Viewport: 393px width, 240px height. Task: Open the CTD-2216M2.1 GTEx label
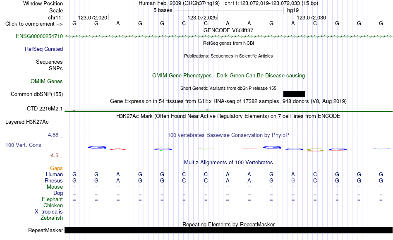coord(45,108)
